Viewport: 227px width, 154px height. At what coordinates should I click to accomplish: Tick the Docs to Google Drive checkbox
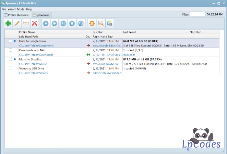(10, 41)
